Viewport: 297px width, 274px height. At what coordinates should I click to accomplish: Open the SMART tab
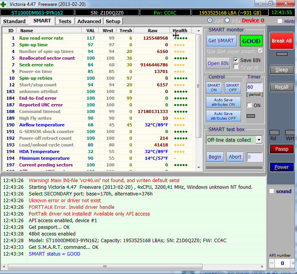tap(42, 21)
